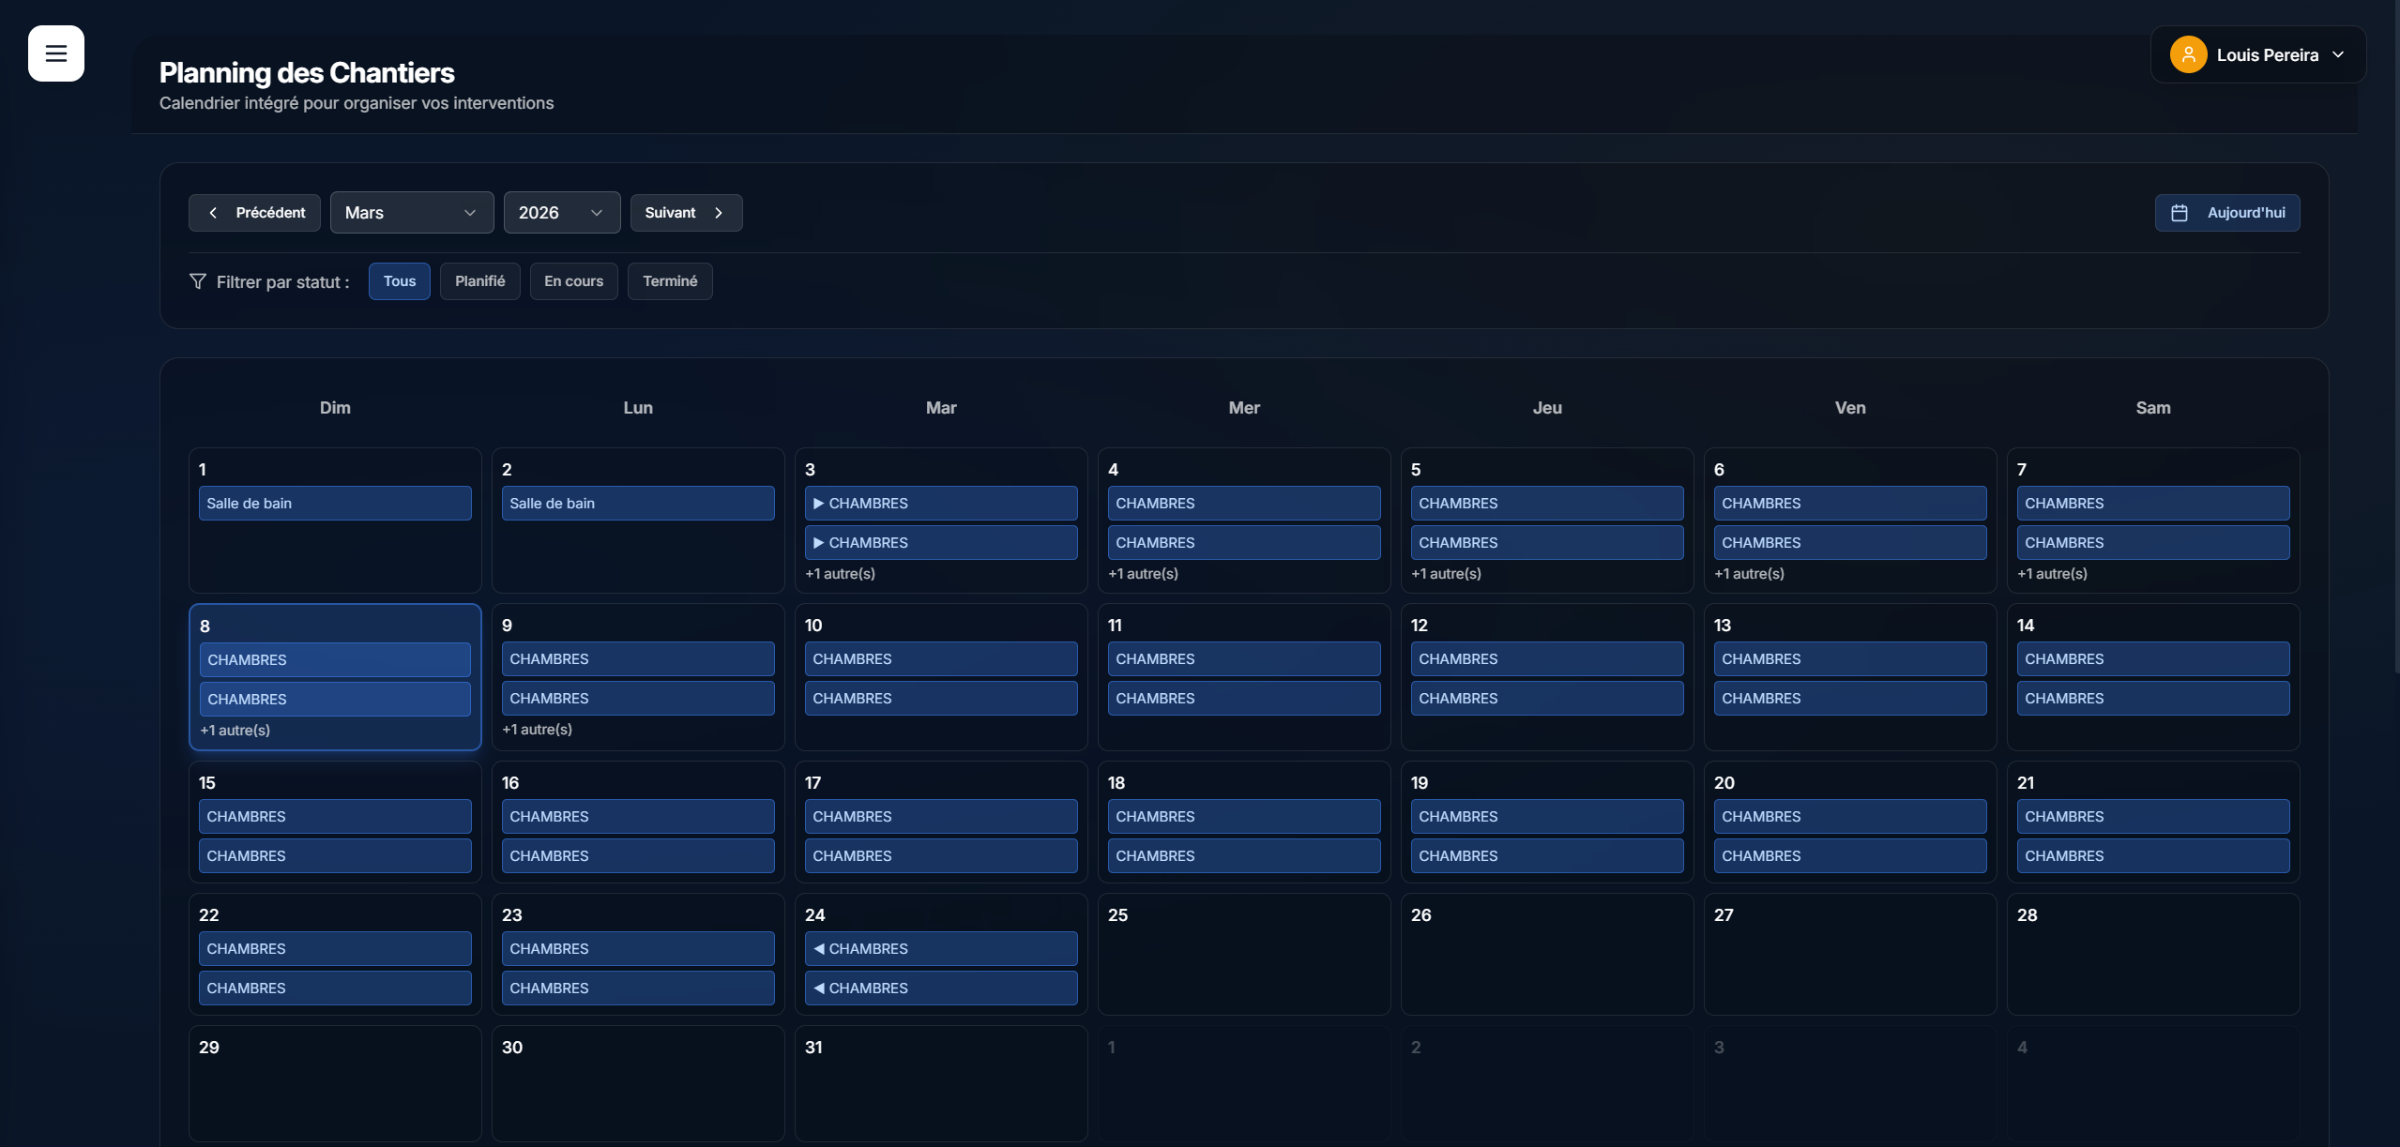Select the Tous status filter

[399, 281]
